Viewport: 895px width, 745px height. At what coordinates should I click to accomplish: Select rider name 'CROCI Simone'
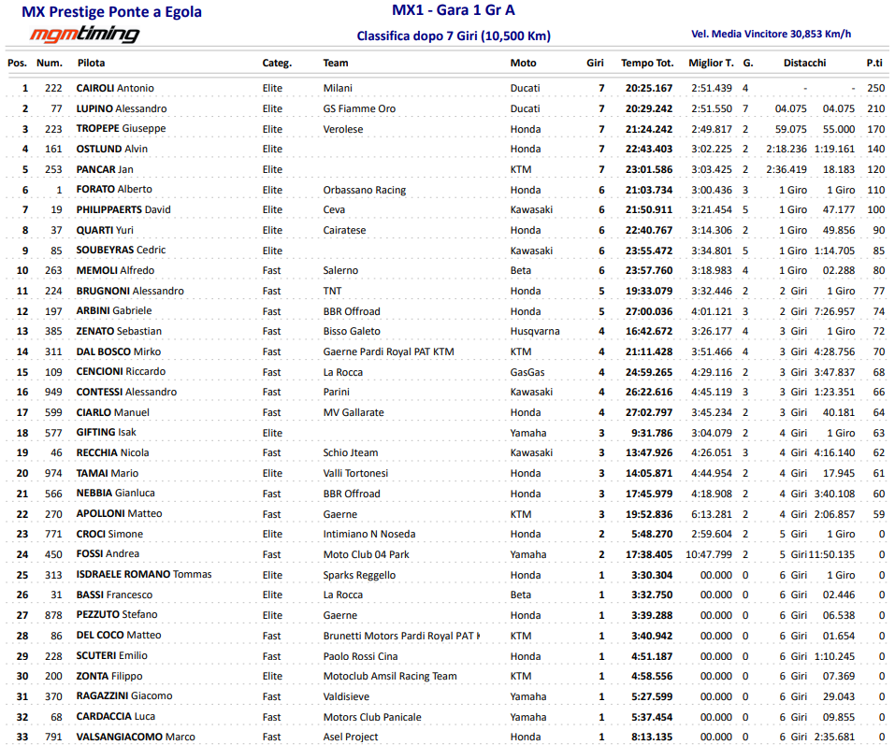[109, 534]
